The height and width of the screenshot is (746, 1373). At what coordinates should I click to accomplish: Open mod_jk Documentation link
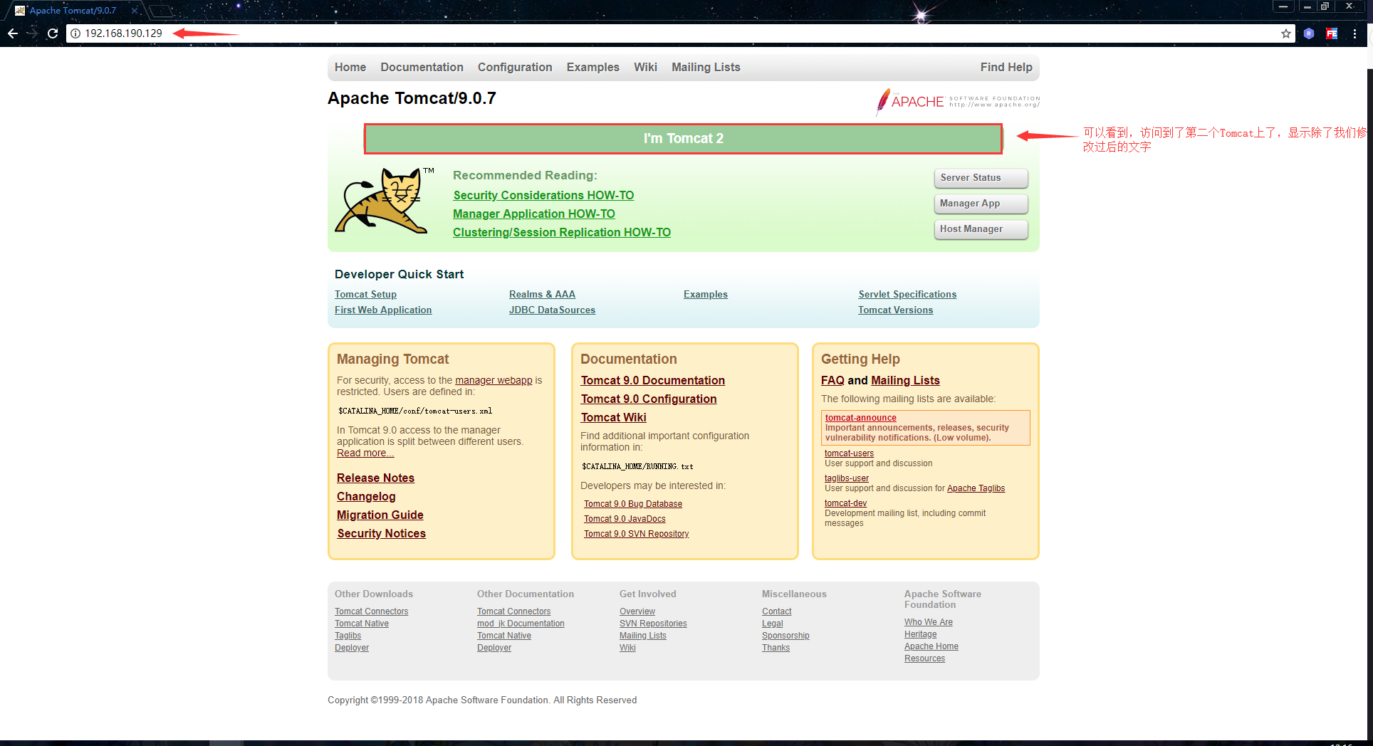(x=521, y=624)
